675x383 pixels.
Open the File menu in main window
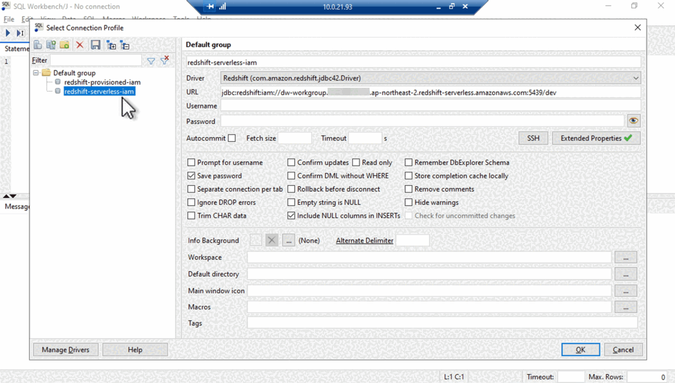click(x=8, y=19)
